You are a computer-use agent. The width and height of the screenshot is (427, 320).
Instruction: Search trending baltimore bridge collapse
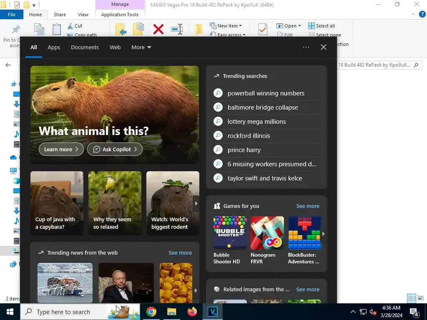click(x=266, y=107)
